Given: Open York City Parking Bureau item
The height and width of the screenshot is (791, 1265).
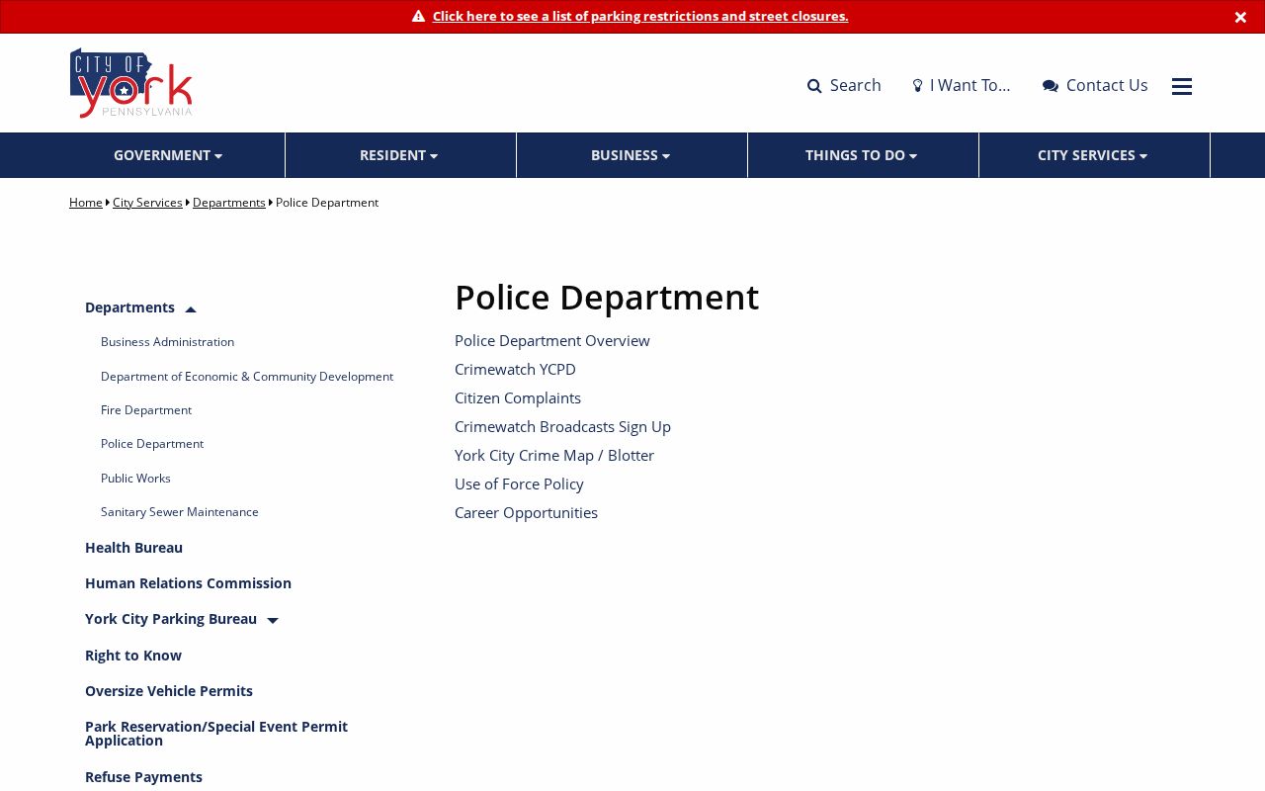Looking at the screenshot, I should [x=171, y=619].
